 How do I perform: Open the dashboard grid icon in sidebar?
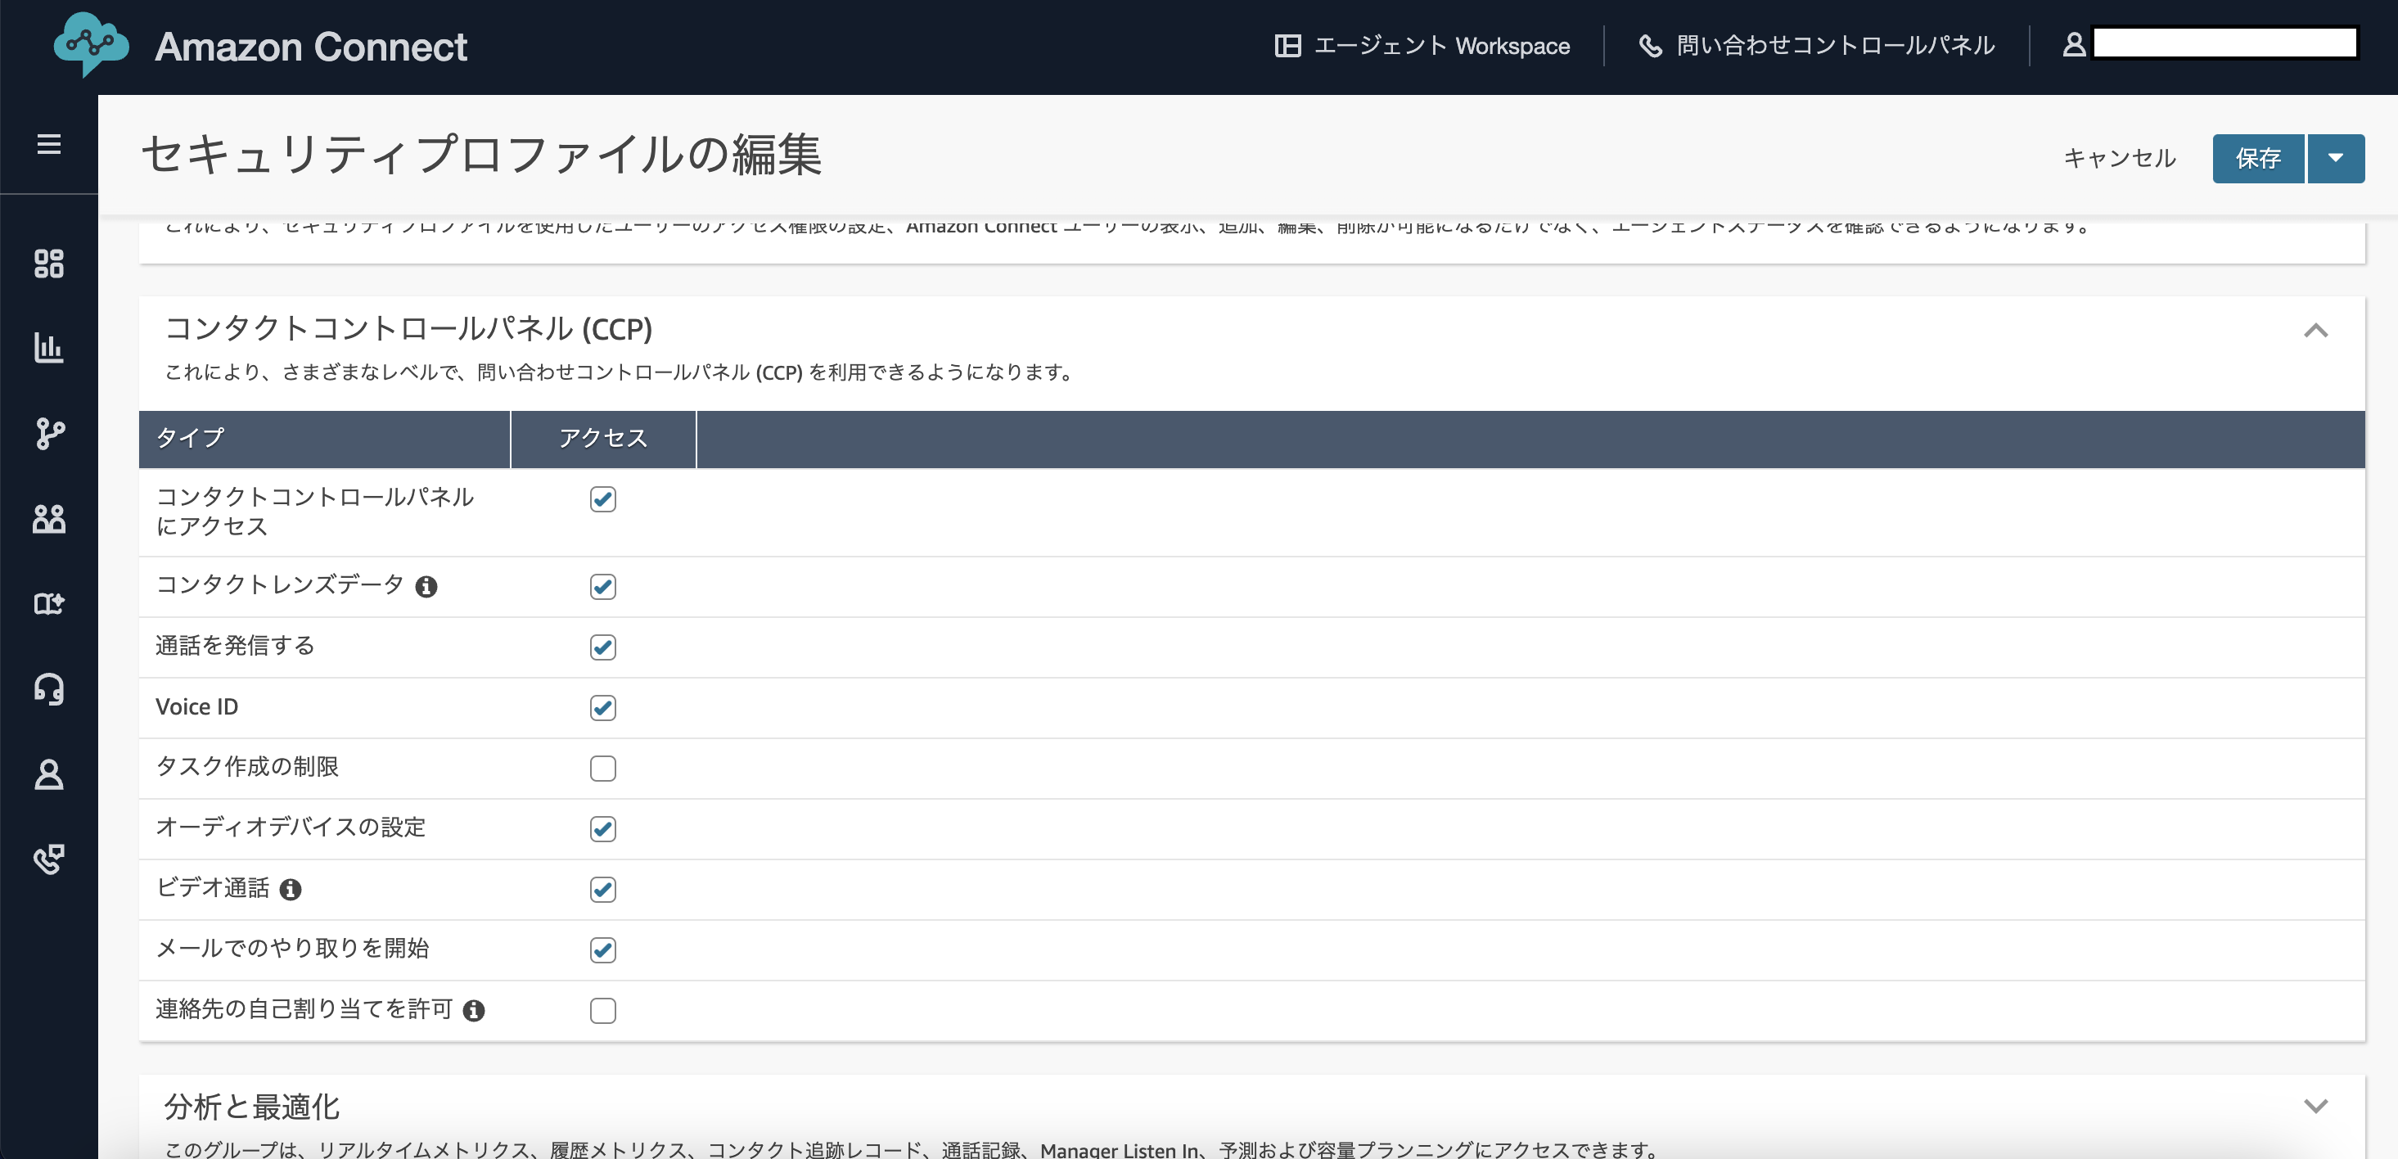pyautogui.click(x=48, y=264)
